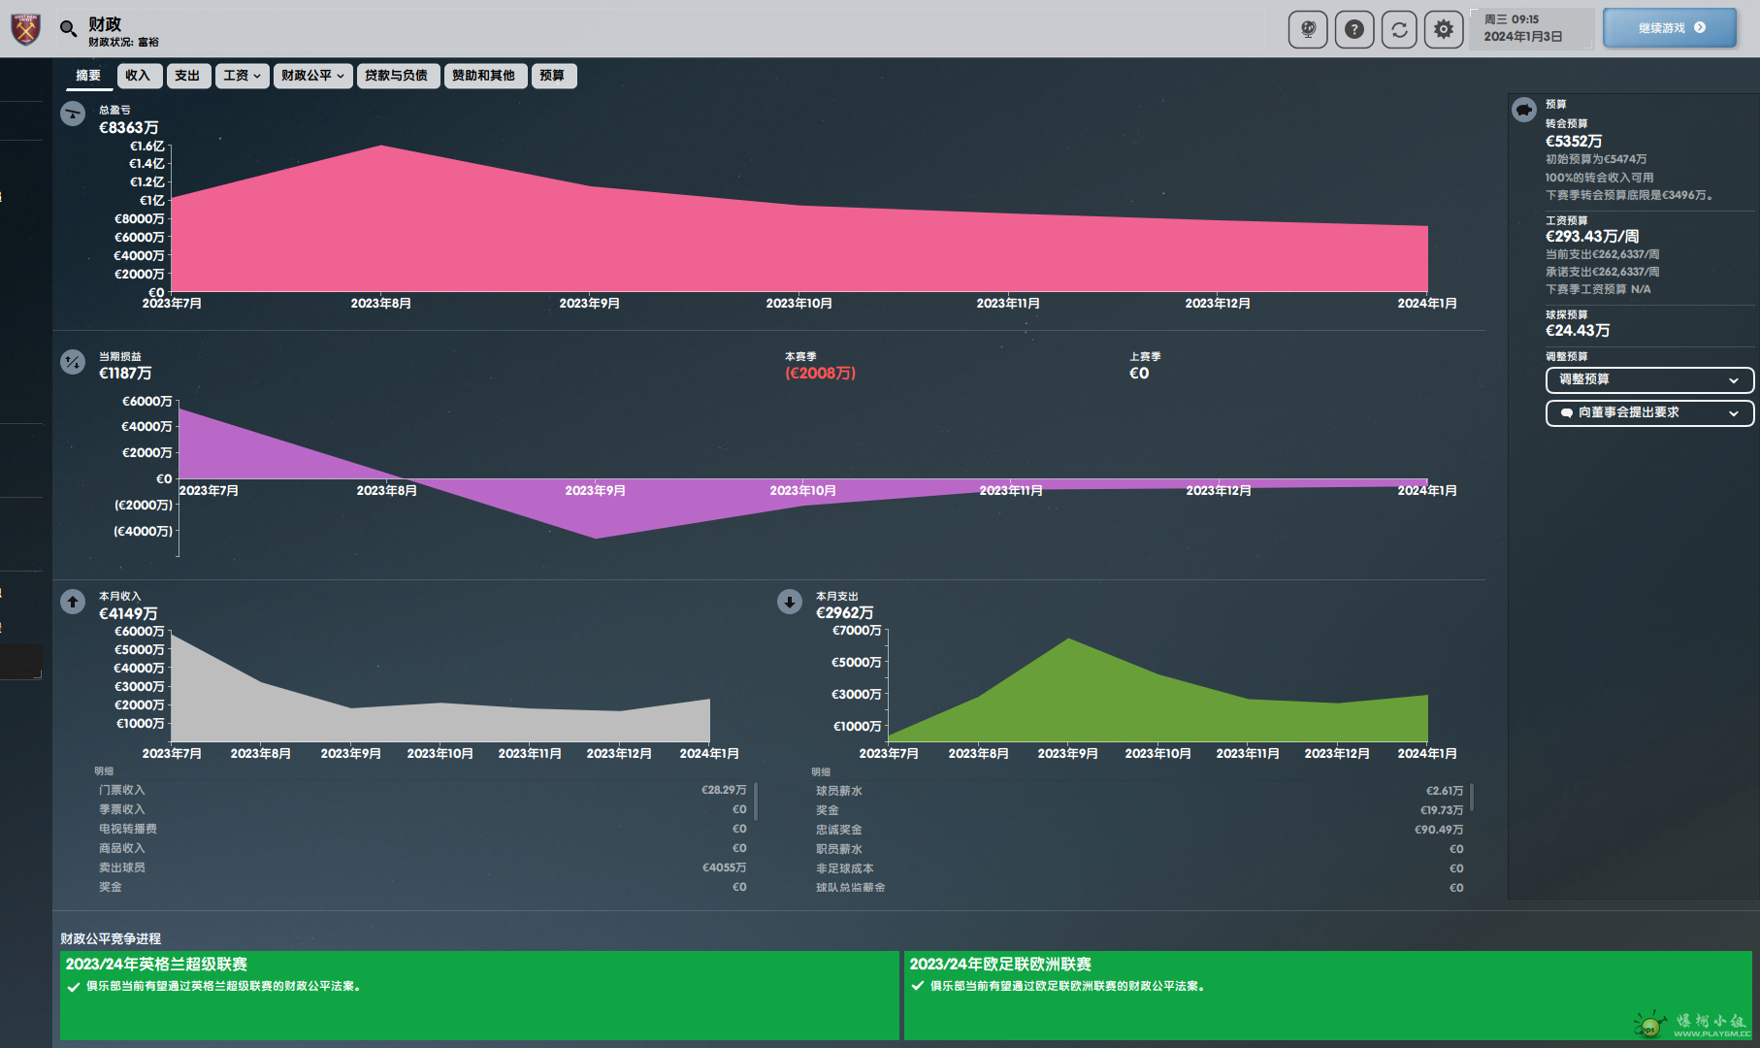Click the budget piggy bank icon
Screen dimensions: 1760x1048
[x=1524, y=110]
